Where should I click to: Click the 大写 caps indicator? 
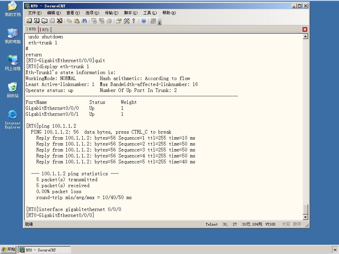(286, 224)
